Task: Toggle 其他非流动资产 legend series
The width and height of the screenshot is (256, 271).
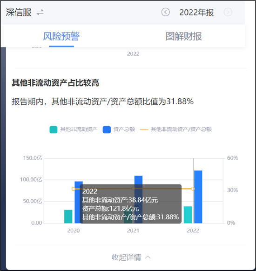Action: click(x=74, y=129)
